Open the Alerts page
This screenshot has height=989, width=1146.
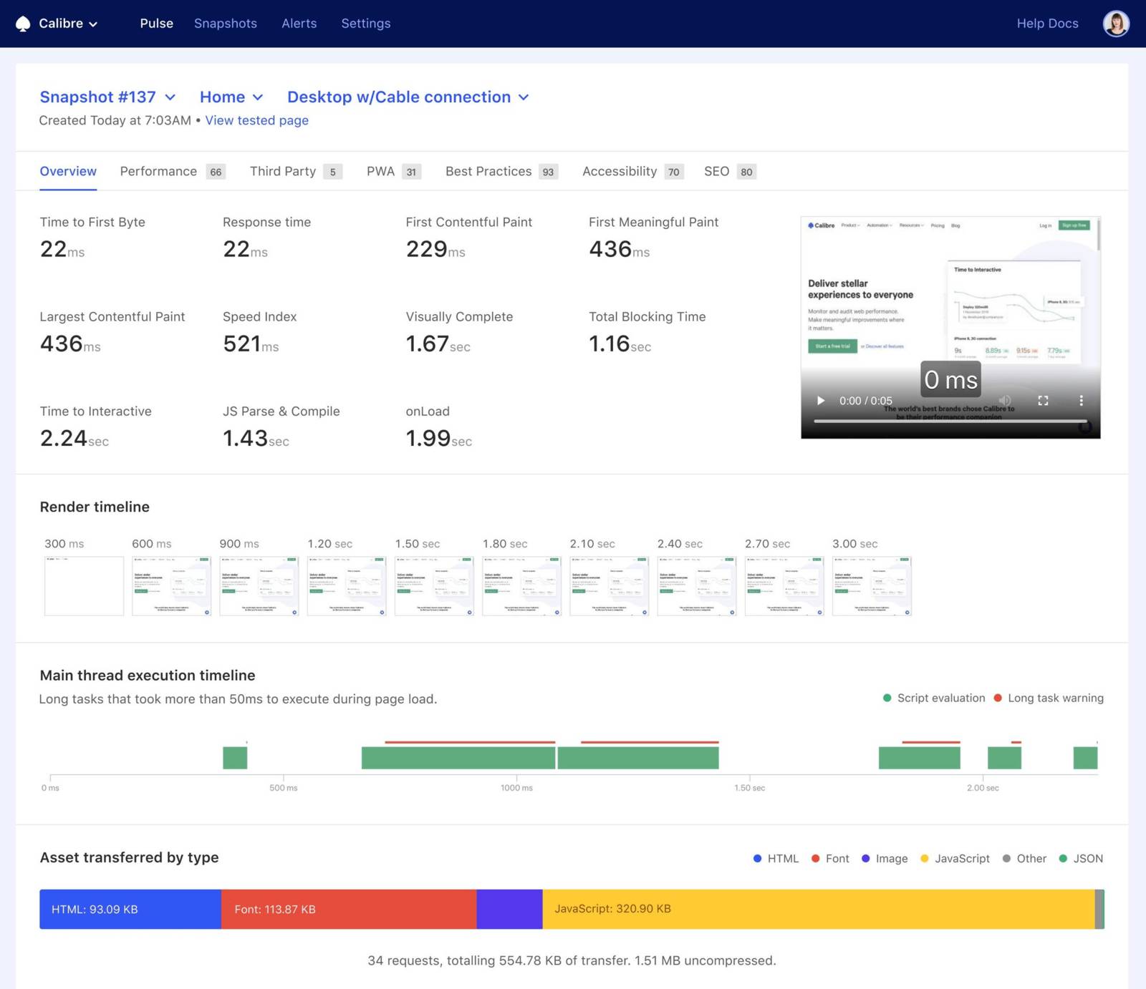(299, 24)
